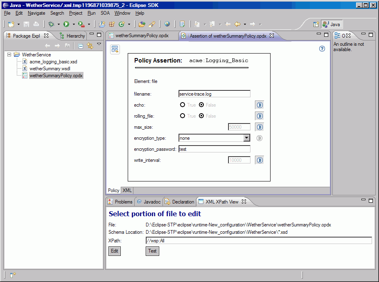Click Collapse All in Package Explorer
Screen dimensions: 379x282
coord(81,46)
